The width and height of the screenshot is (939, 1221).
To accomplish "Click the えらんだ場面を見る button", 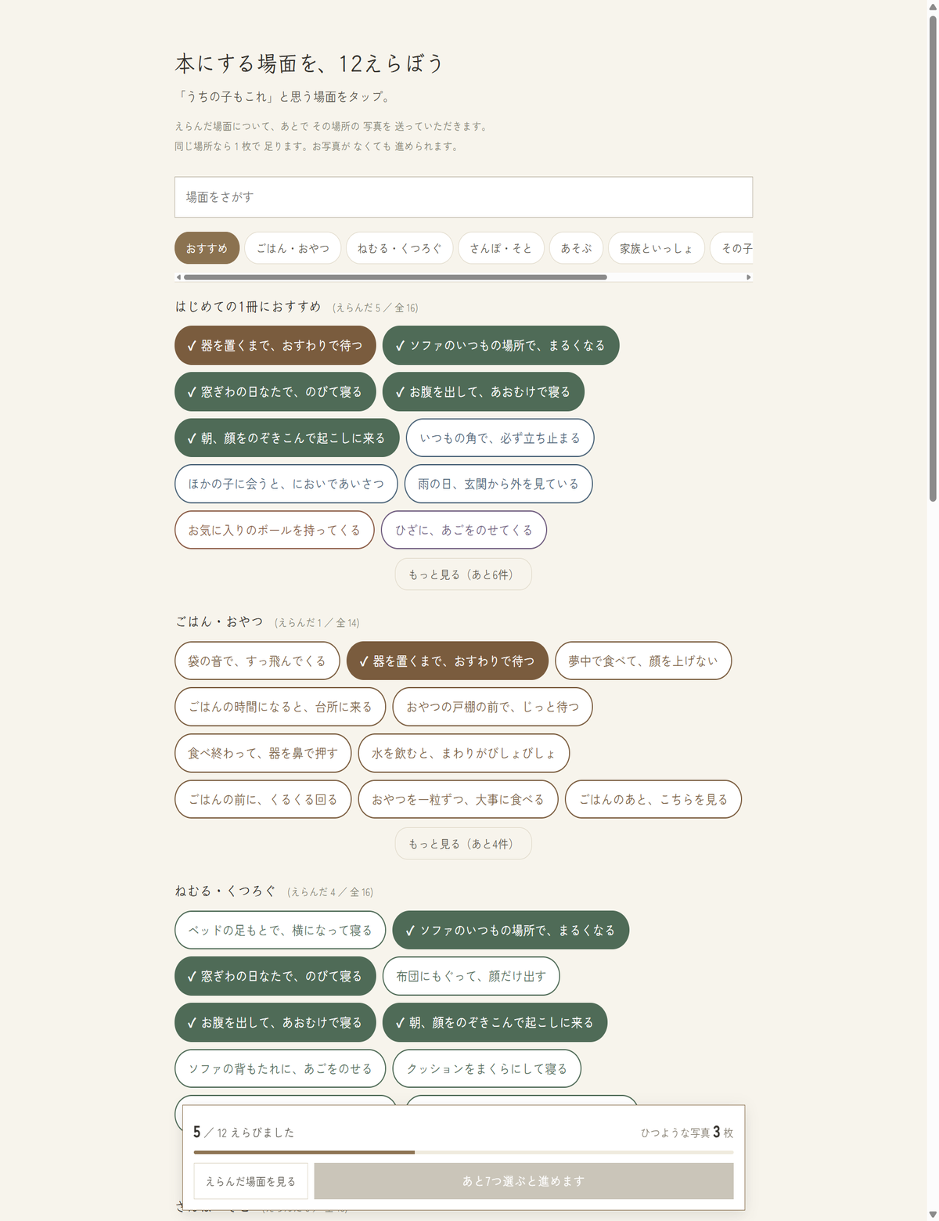I will pos(250,1181).
